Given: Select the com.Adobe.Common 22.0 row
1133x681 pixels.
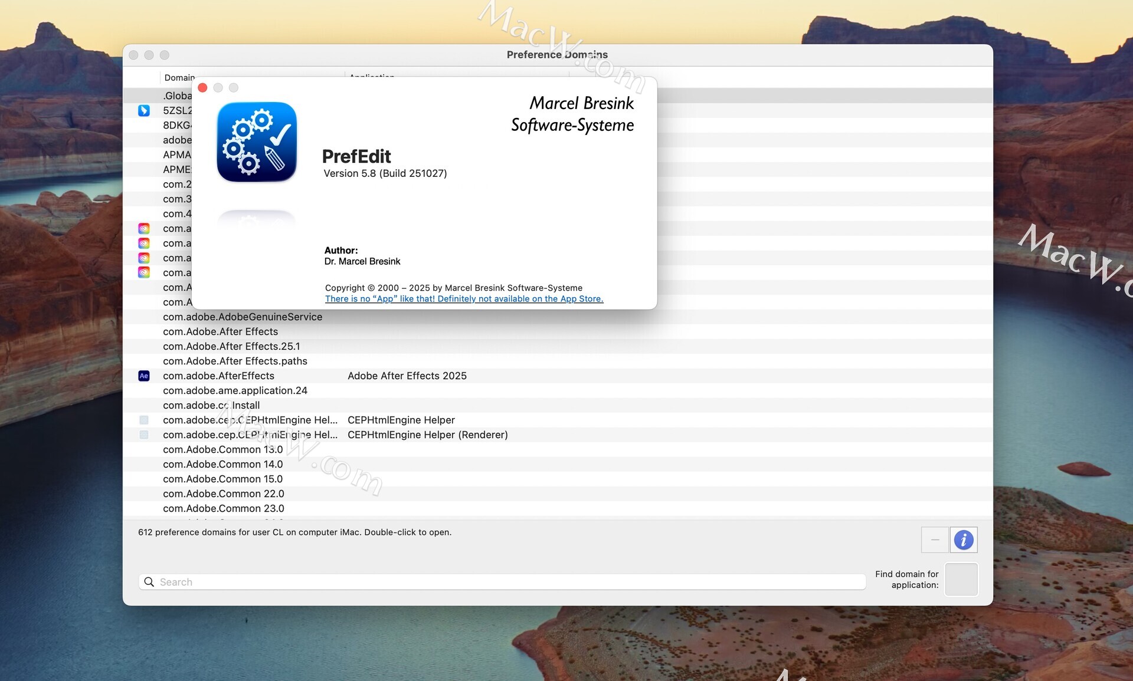Looking at the screenshot, I should pyautogui.click(x=223, y=494).
